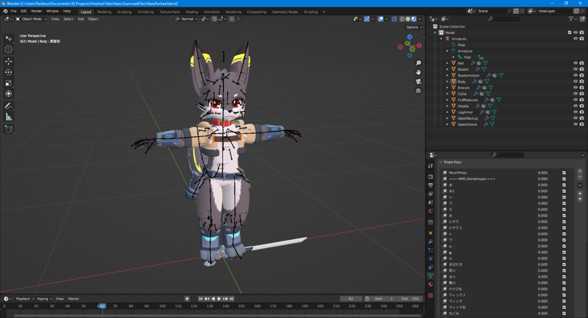Select the Add Cube tool
Image resolution: width=588 pixels, height=318 pixels.
[x=8, y=129]
